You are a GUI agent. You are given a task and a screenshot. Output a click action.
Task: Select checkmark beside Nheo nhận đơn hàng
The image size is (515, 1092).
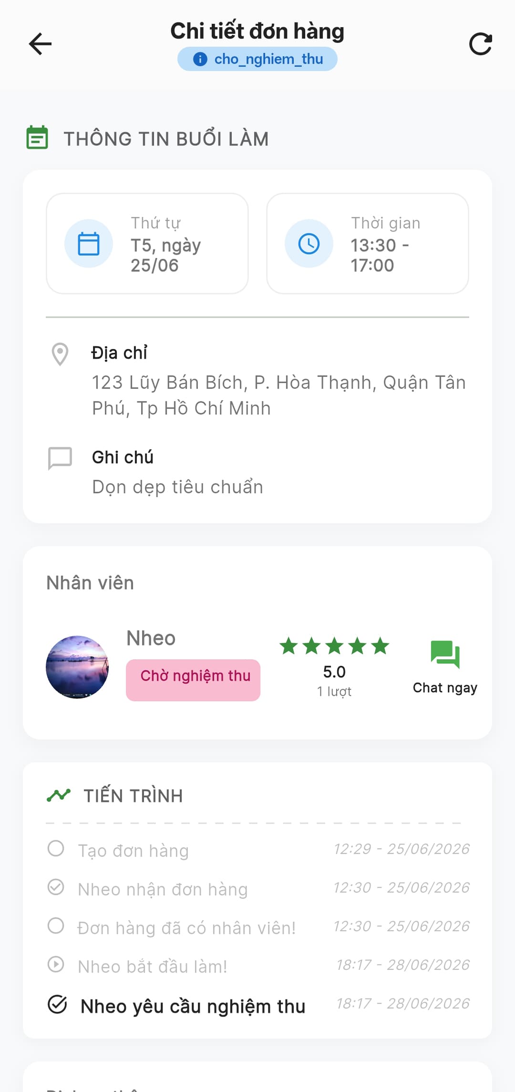coord(56,887)
